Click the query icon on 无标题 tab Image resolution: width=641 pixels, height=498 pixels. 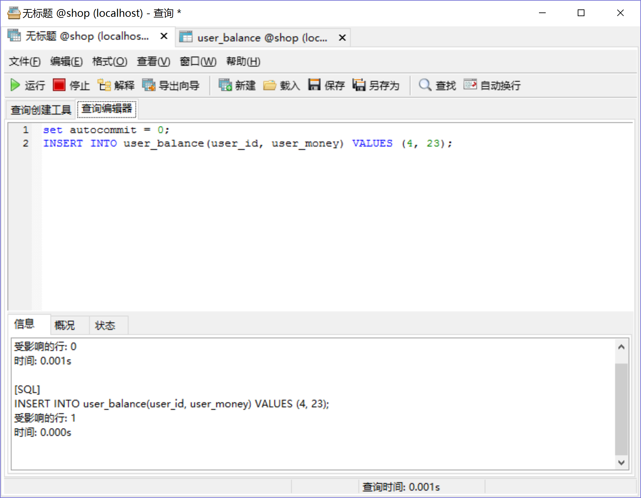(x=14, y=36)
